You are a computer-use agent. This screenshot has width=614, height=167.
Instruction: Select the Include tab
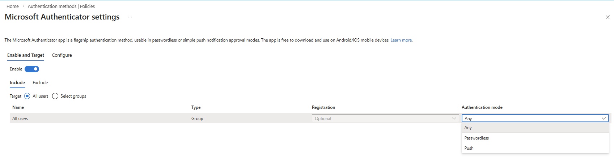pyautogui.click(x=17, y=83)
